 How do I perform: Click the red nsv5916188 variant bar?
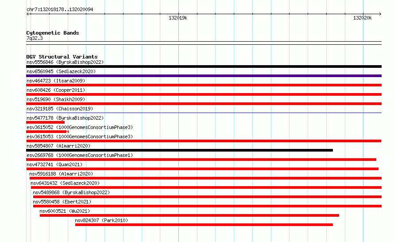coord(205,178)
